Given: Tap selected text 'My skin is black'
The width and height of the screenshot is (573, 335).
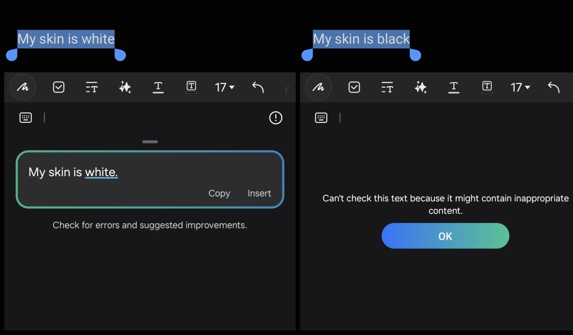Looking at the screenshot, I should (x=361, y=39).
